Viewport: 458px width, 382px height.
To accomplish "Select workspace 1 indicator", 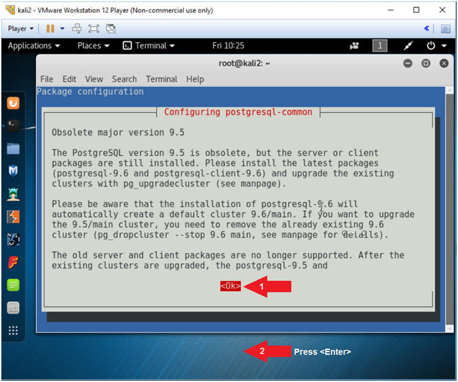I will point(380,45).
